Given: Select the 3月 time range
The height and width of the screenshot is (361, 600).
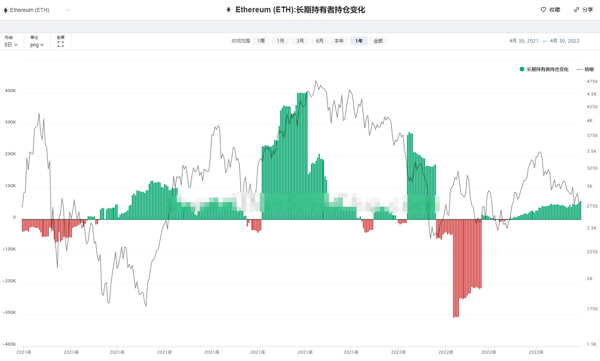Looking at the screenshot, I should coord(300,41).
